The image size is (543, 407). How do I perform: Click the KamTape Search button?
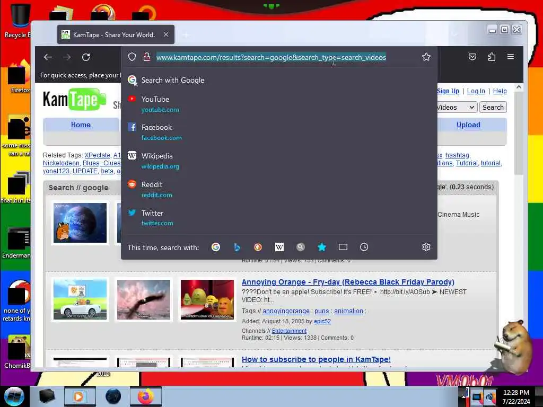[493, 107]
